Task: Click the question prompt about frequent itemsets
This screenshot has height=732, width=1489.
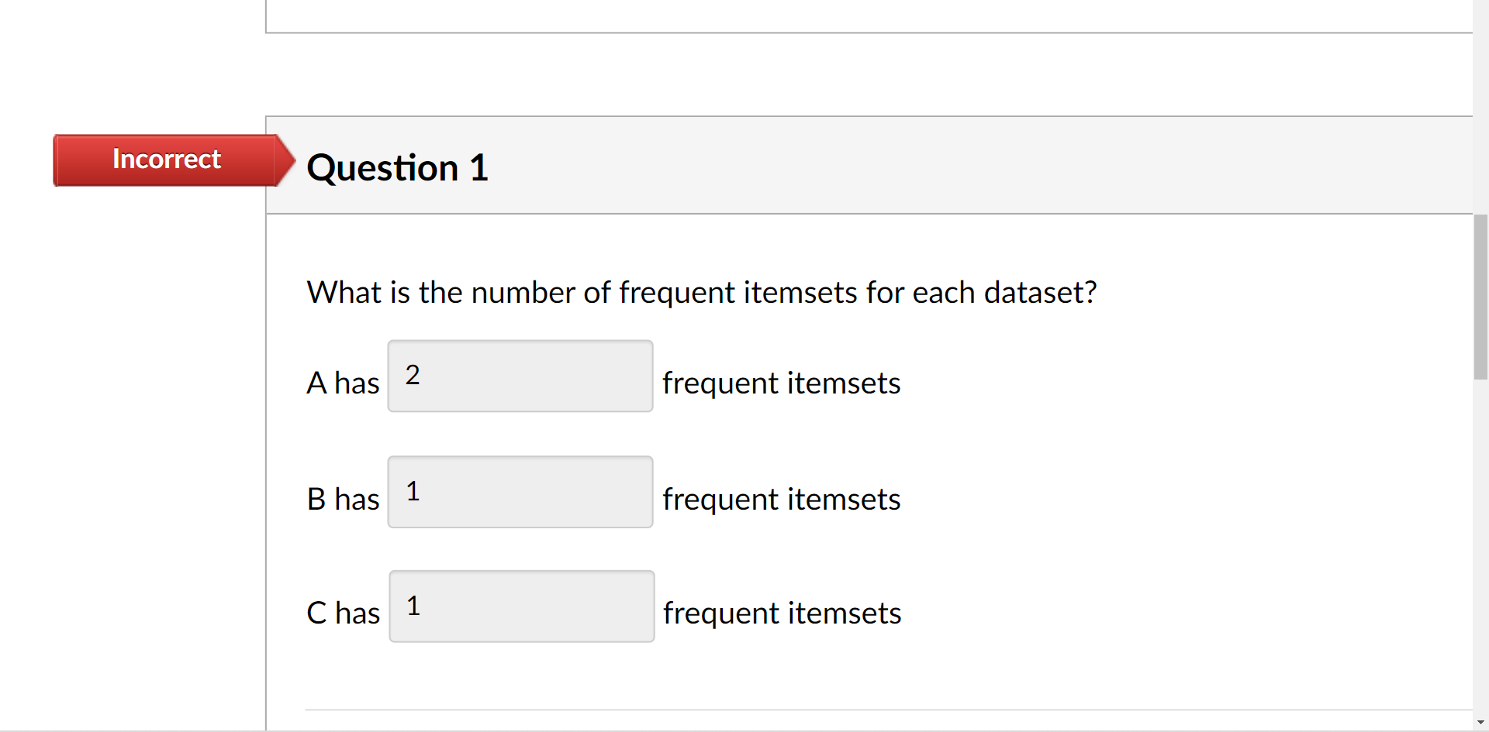Action: point(701,292)
